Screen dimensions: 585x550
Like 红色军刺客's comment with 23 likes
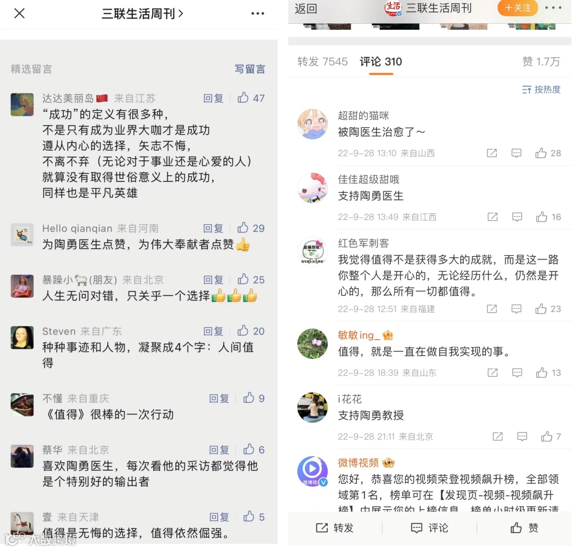(541, 308)
